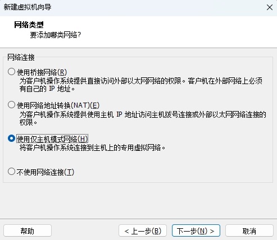Click the bridged network description mentioning IP 地址
The height and width of the screenshot is (240, 277).
141,85
